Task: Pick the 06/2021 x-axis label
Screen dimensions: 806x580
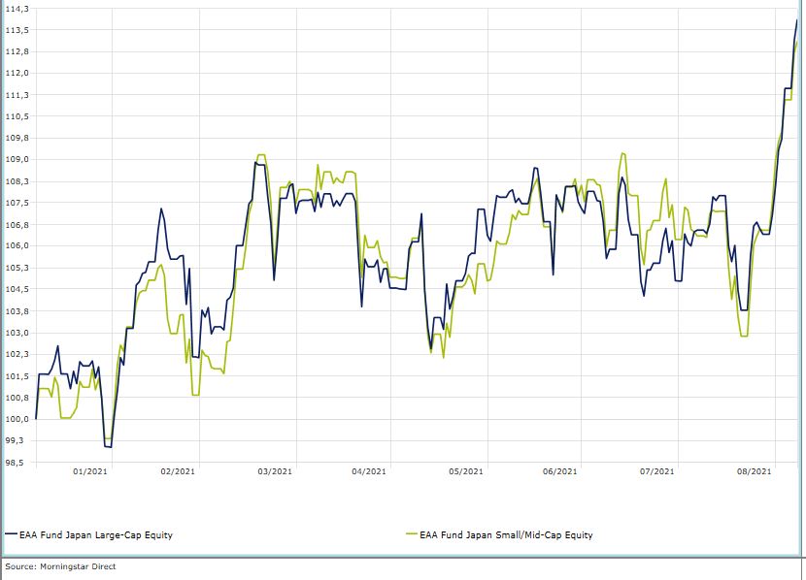Action: click(560, 471)
